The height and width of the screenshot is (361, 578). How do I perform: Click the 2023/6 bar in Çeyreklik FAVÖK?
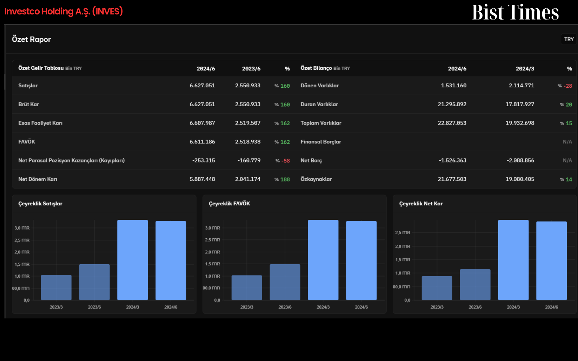tap(285, 282)
